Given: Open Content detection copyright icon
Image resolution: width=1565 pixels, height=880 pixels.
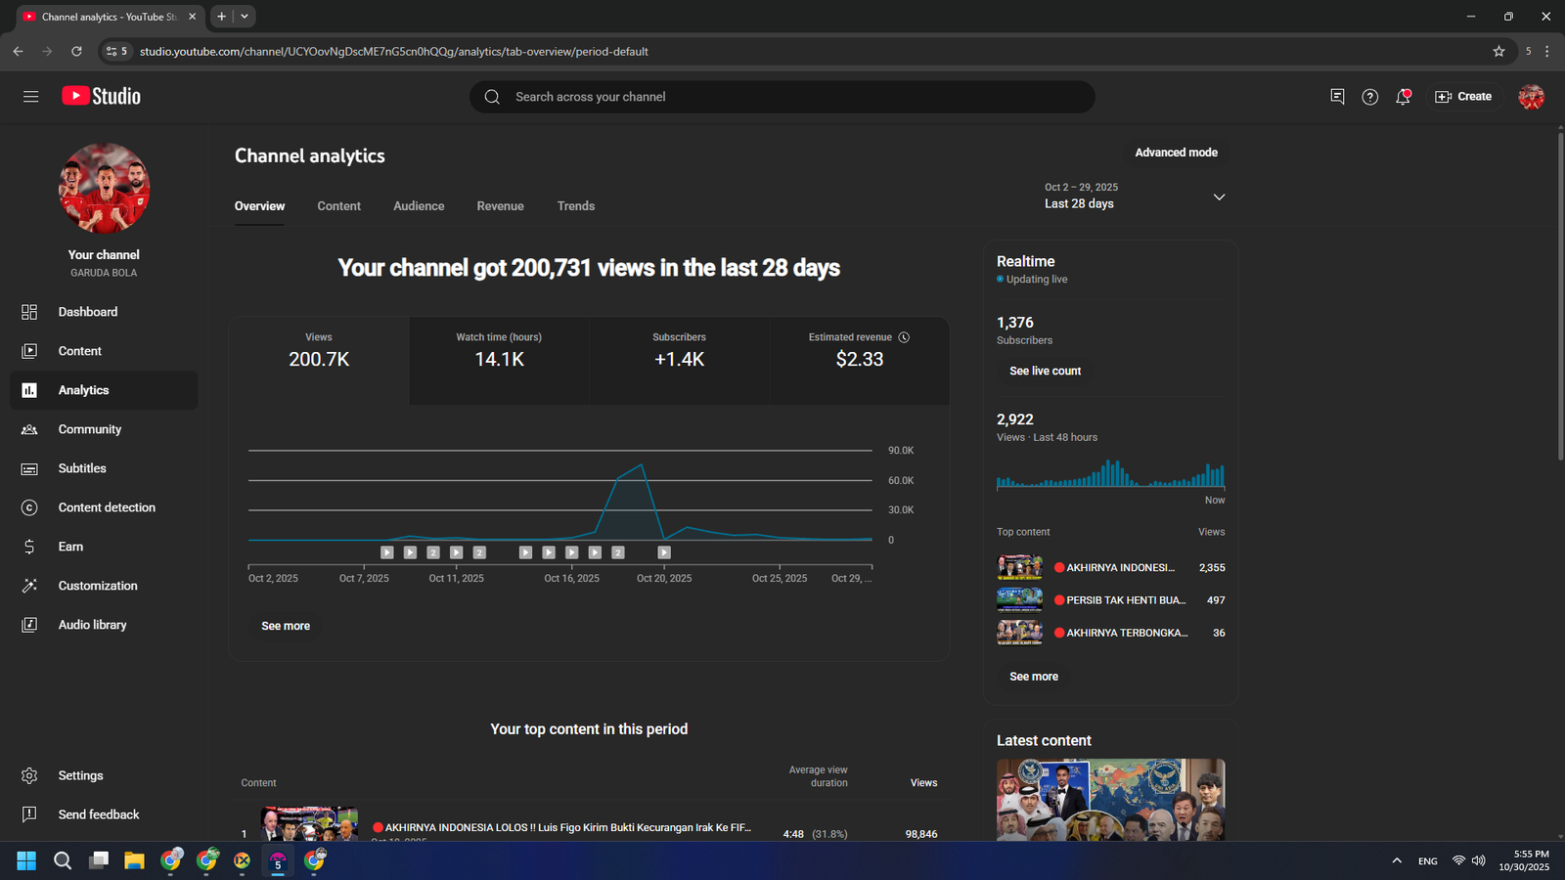Looking at the screenshot, I should click(x=29, y=507).
